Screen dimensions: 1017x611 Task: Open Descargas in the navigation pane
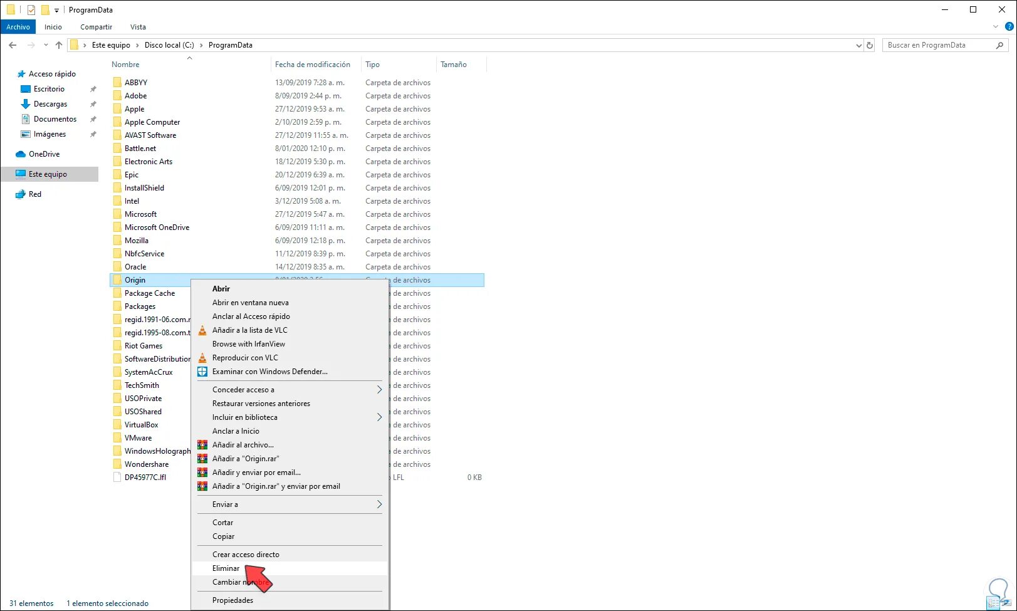pos(50,104)
